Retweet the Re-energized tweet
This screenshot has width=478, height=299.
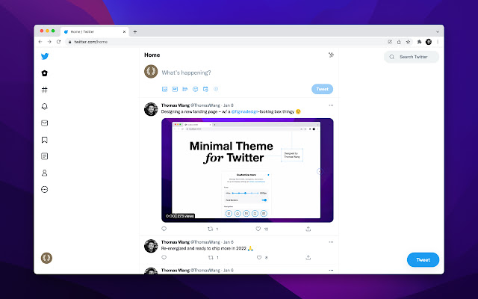[211, 257]
